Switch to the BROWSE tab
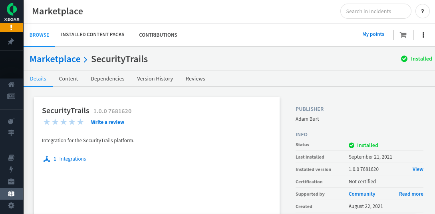 tap(40, 35)
